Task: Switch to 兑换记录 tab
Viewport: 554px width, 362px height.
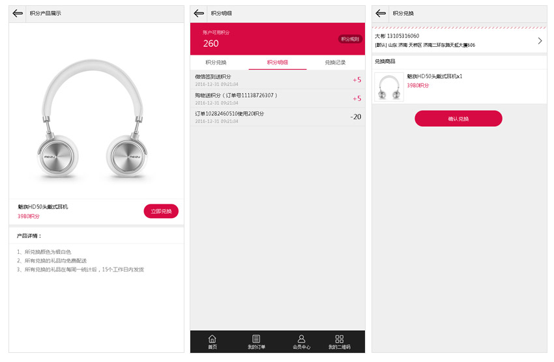Action: (335, 63)
